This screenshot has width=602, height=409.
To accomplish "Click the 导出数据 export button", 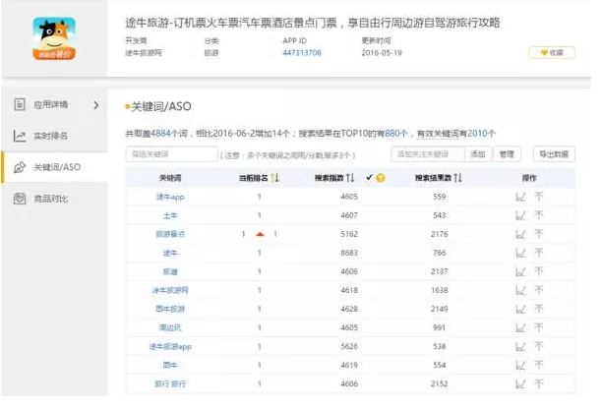I will click(x=554, y=154).
